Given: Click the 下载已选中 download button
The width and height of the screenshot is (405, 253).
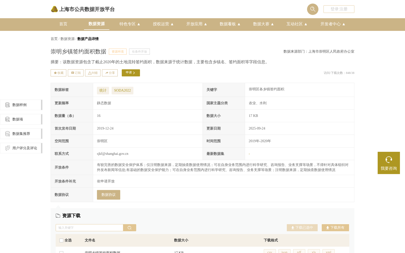Looking at the screenshot, I should 302,228.
